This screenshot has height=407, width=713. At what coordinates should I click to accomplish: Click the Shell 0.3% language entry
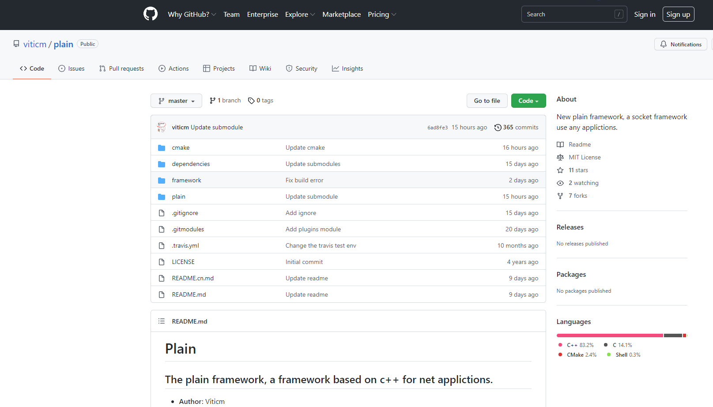[x=624, y=355]
